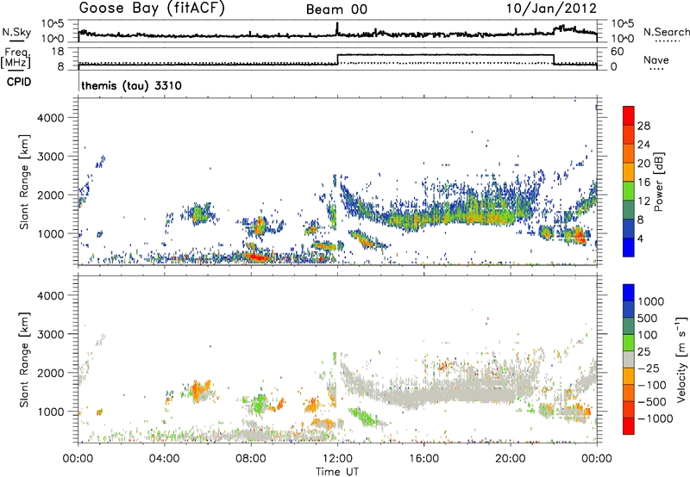Click the '1000' range tick of velocity panel

point(51,412)
